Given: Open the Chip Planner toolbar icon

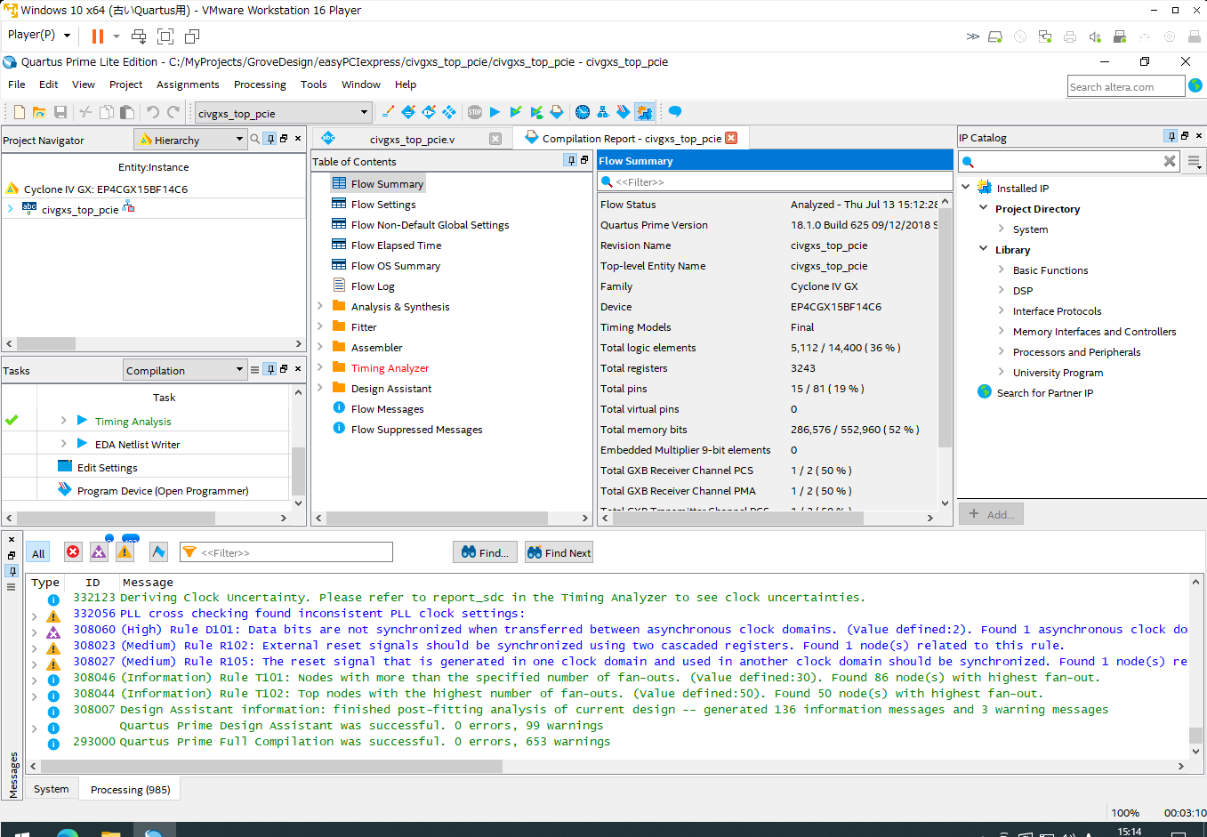Looking at the screenshot, I should pyautogui.click(x=449, y=112).
